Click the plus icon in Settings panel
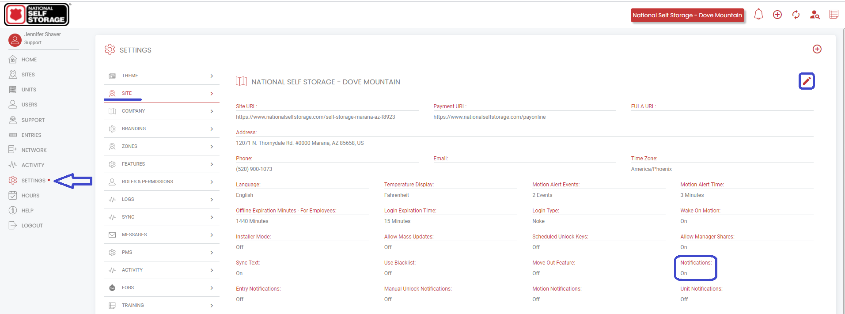Viewport: 845px width, 314px height. click(817, 49)
